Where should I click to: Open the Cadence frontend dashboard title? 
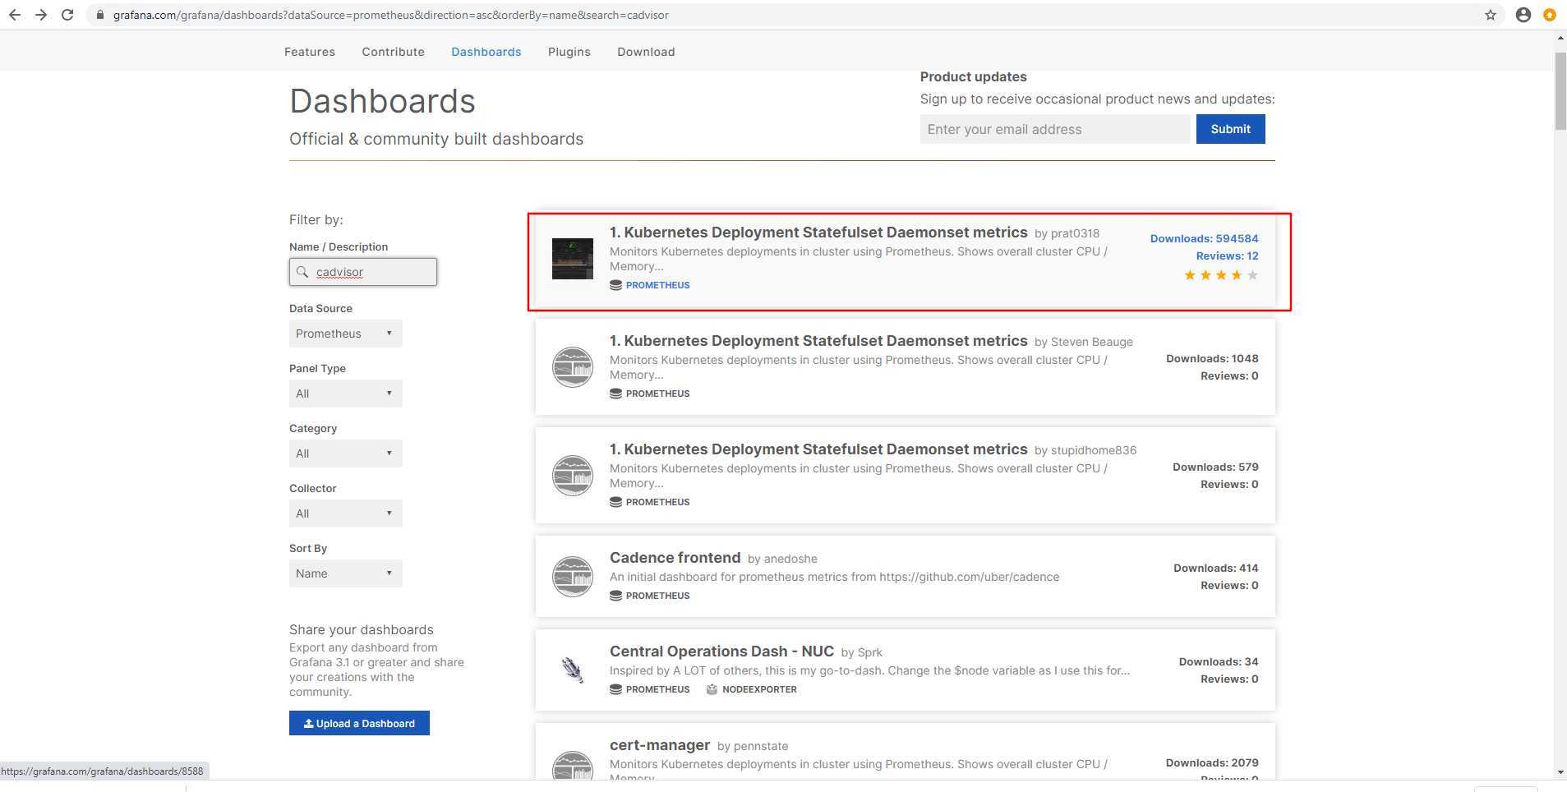[x=675, y=558]
